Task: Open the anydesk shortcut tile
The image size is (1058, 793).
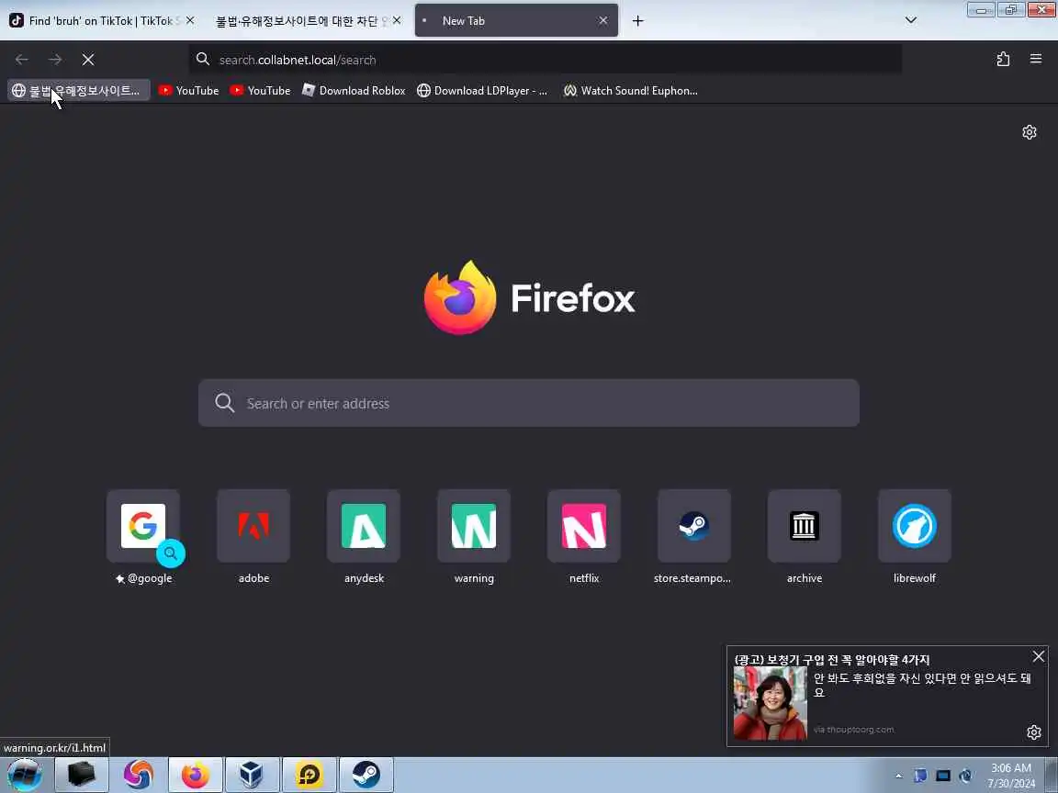Action: pos(364,537)
